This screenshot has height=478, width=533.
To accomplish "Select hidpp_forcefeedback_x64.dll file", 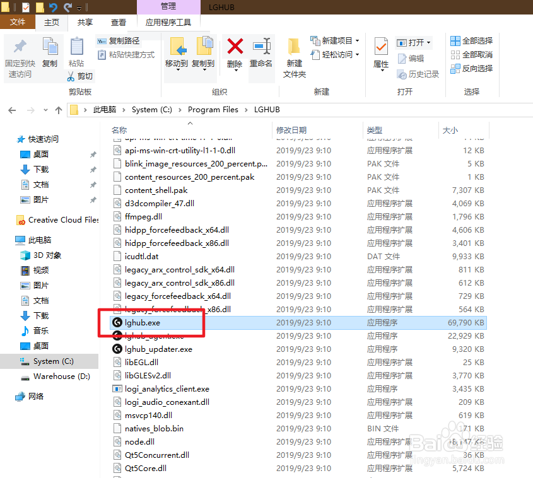I will click(x=177, y=230).
